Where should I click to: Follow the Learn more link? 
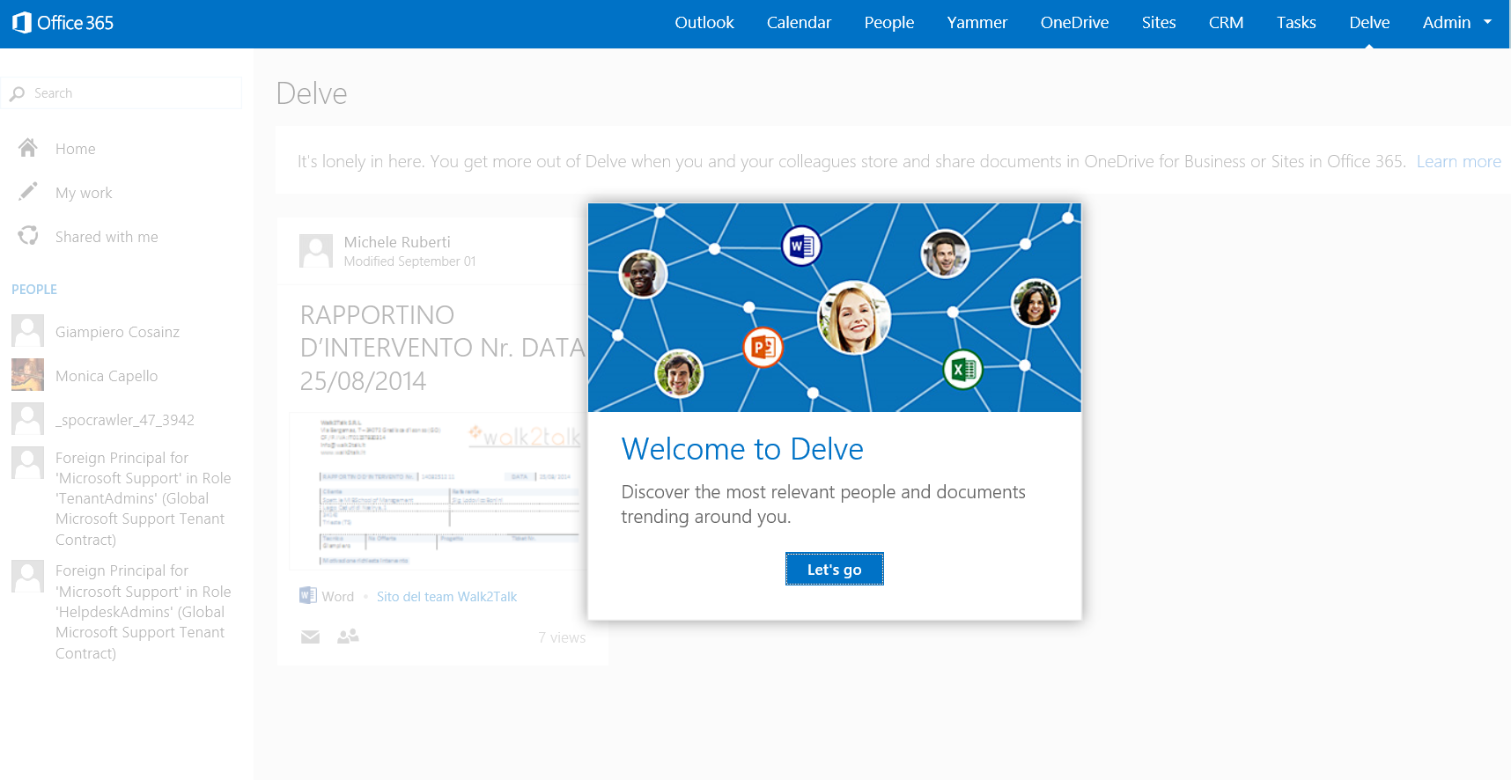[1458, 161]
